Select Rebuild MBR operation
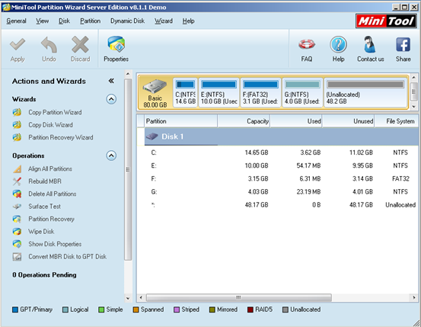421x327 pixels. [x=45, y=181]
